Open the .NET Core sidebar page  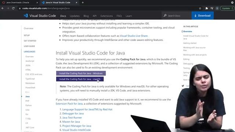click(x=30, y=128)
